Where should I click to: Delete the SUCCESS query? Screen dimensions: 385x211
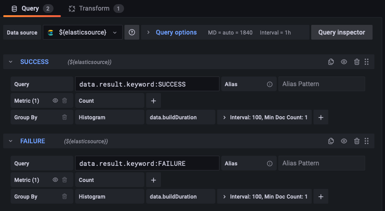pos(357,62)
